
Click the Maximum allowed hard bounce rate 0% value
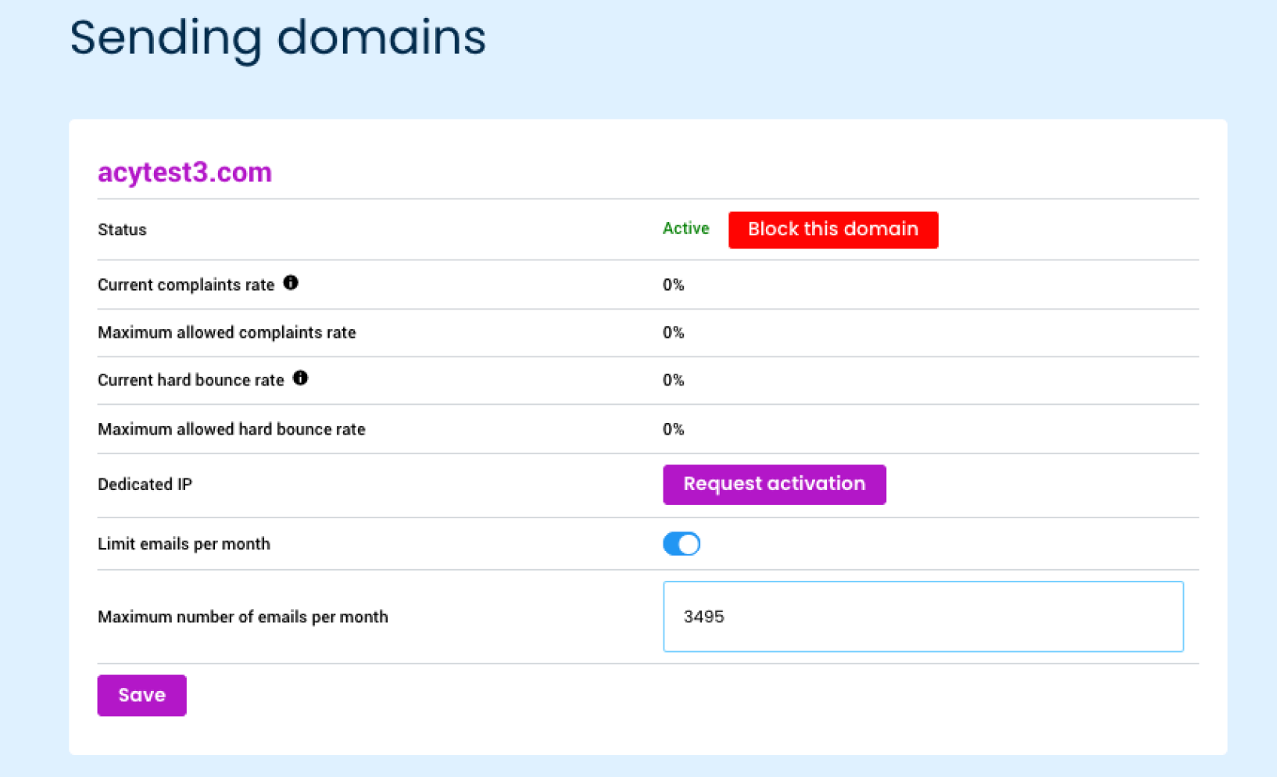click(673, 429)
